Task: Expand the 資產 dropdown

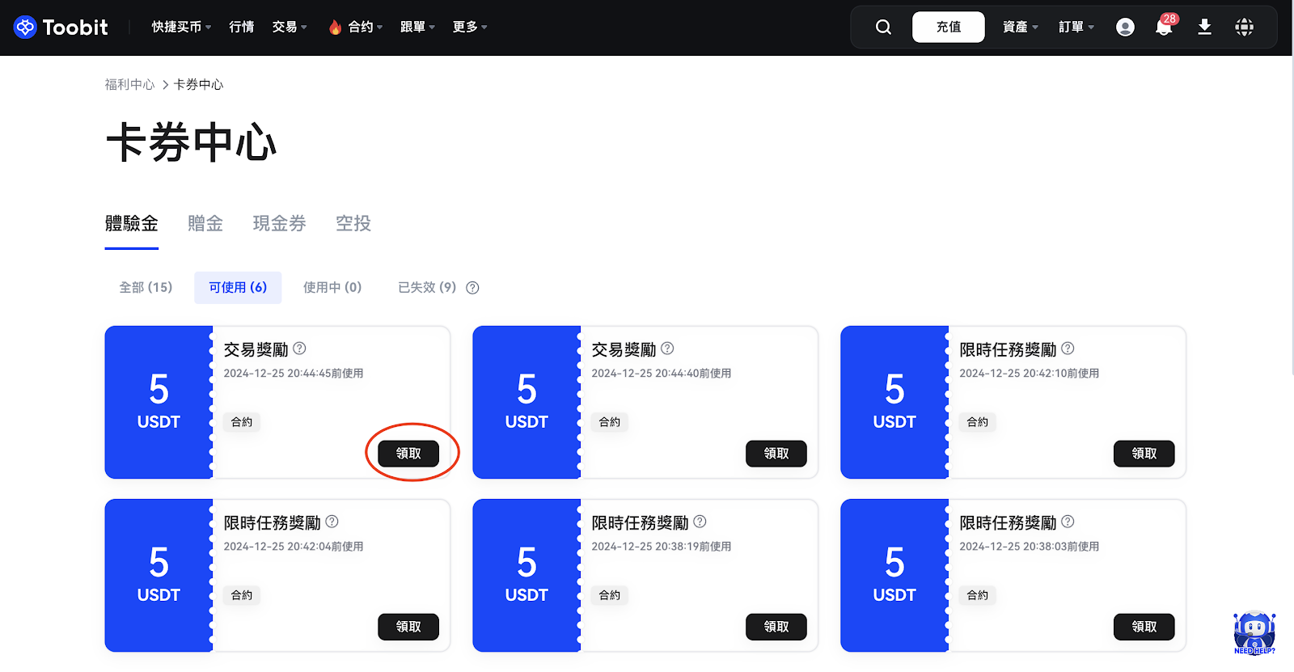Action: [1021, 27]
